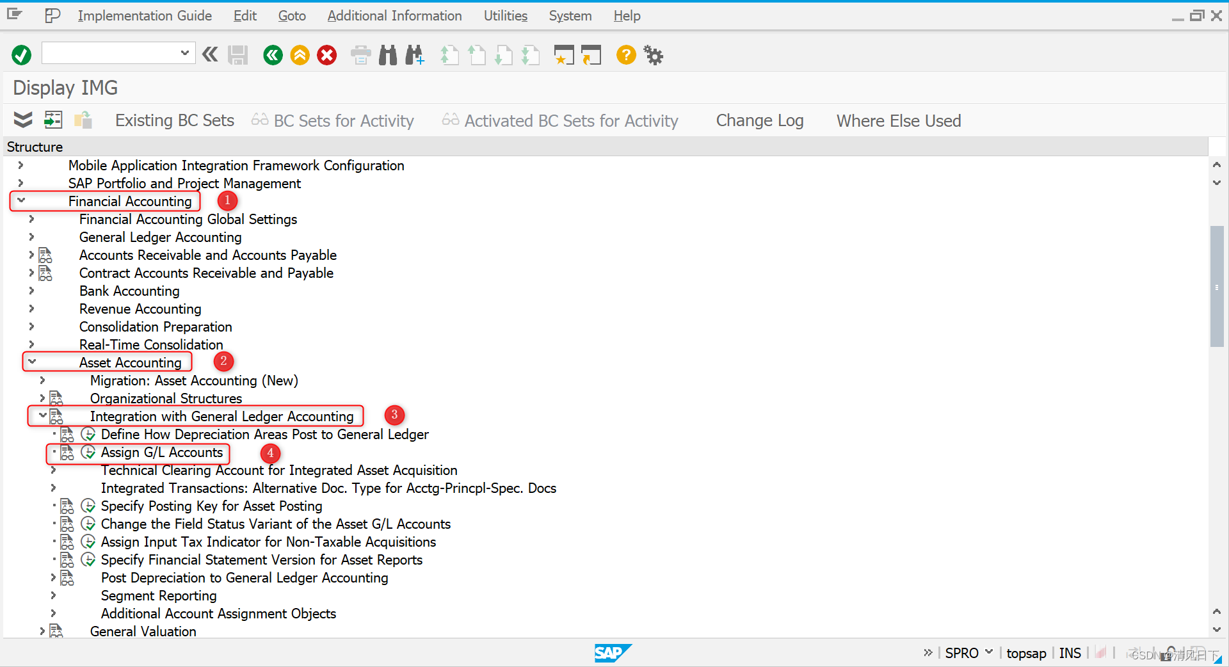This screenshot has width=1229, height=667.
Task: Open the Edit menu
Action: tap(245, 15)
